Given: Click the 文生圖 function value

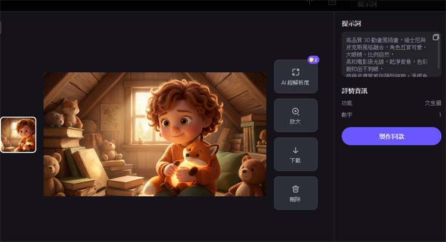Looking at the screenshot, I should (x=433, y=103).
